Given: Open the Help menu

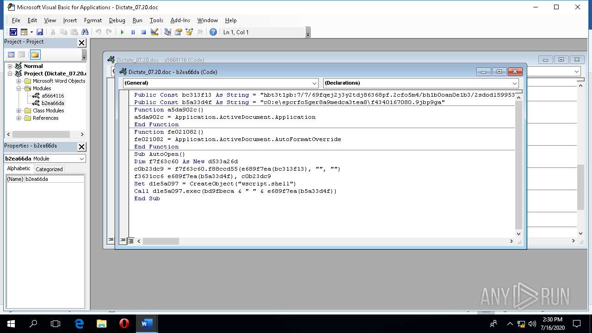Looking at the screenshot, I should point(231,20).
